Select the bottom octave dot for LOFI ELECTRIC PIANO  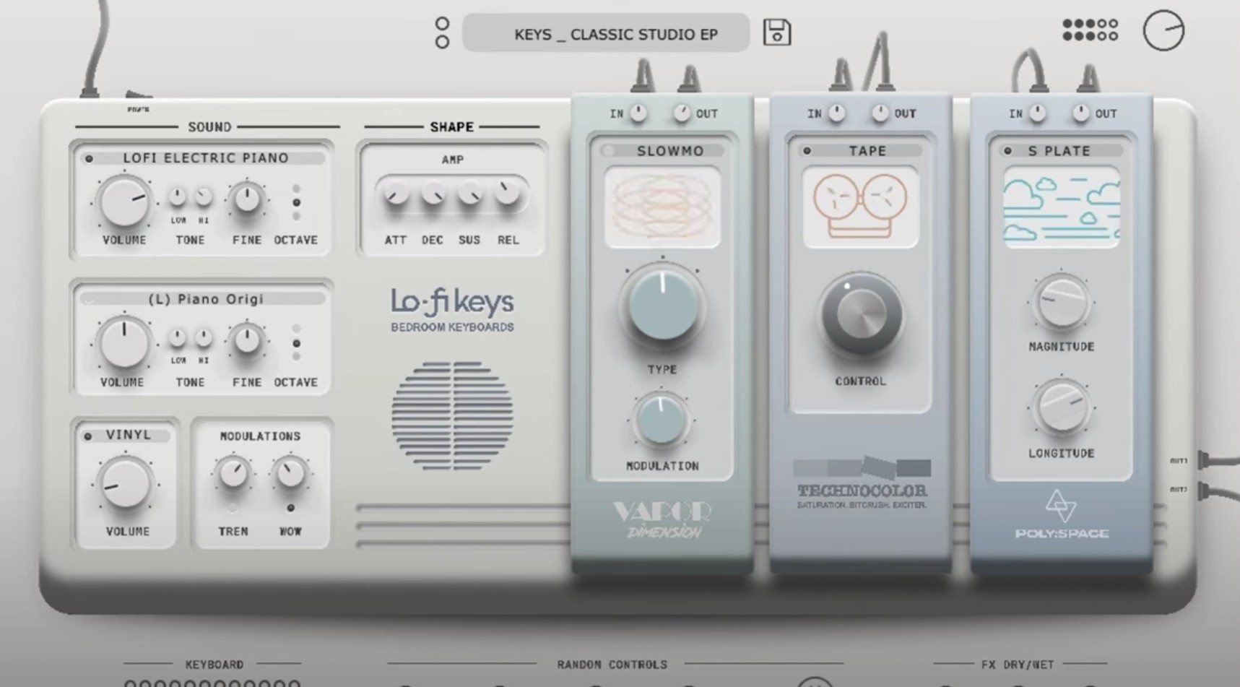[x=296, y=216]
